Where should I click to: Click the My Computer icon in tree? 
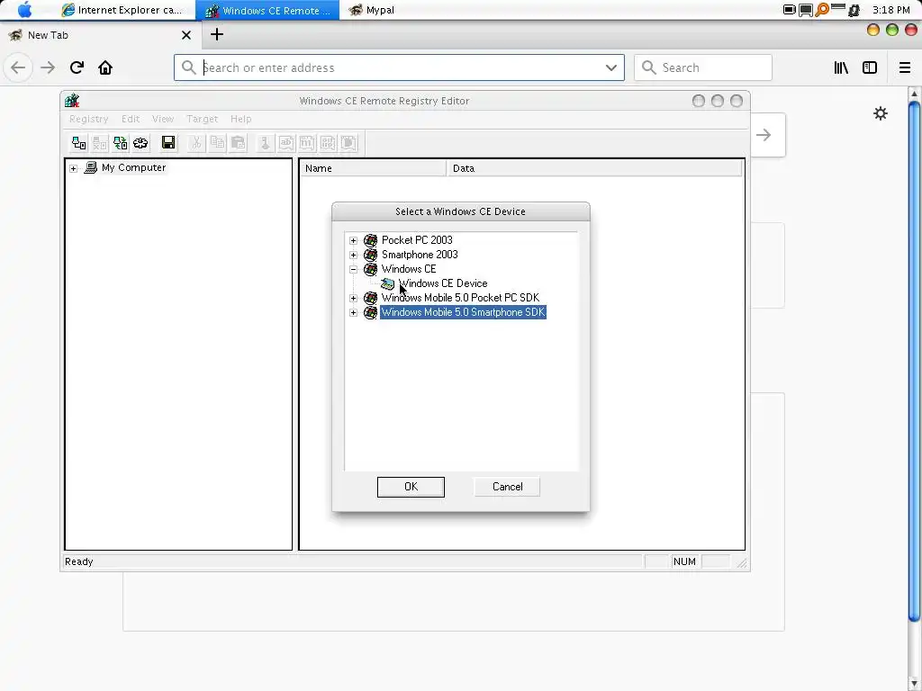(91, 168)
